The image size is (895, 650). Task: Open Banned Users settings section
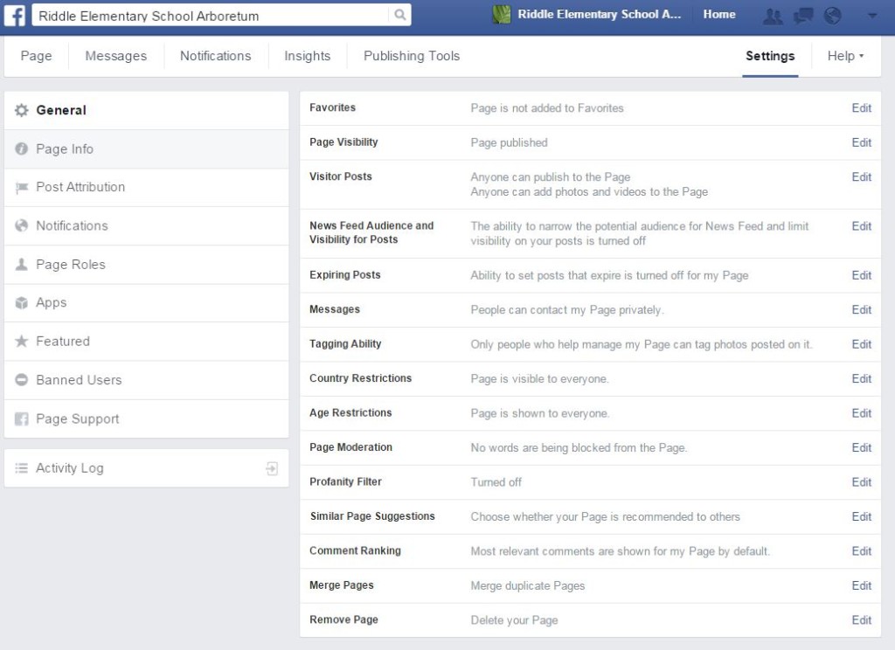pyautogui.click(x=147, y=379)
